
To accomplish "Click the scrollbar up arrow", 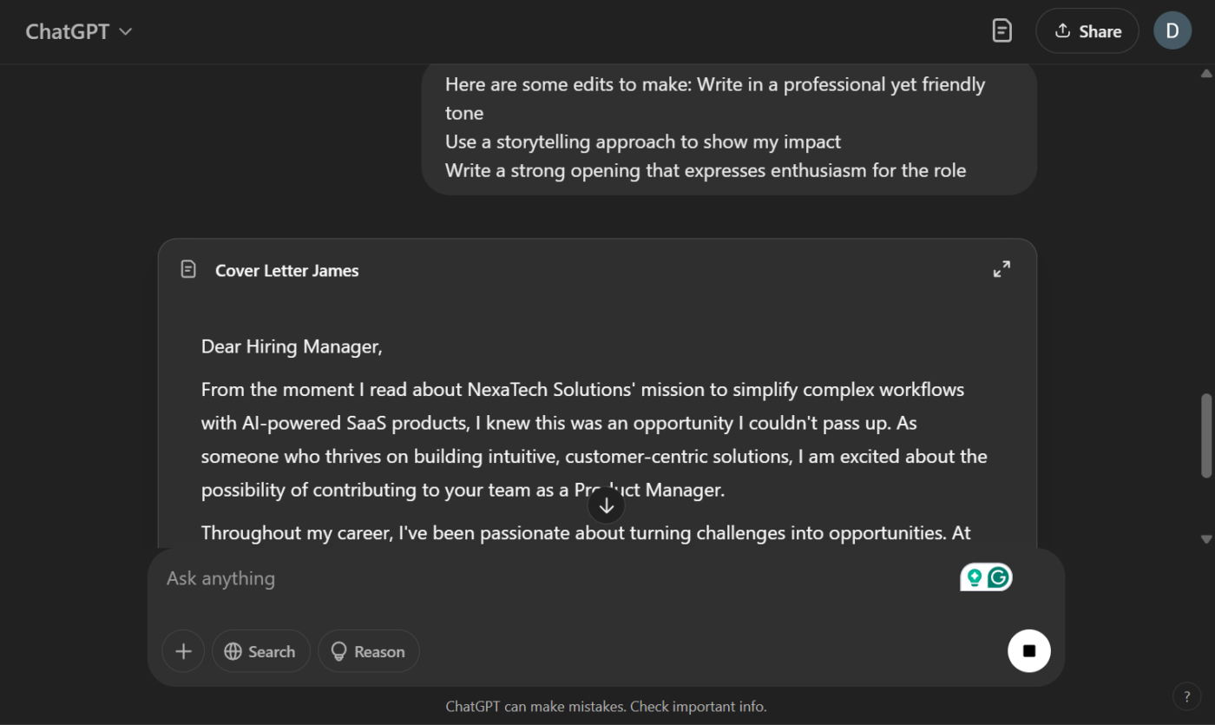I will click(x=1206, y=74).
